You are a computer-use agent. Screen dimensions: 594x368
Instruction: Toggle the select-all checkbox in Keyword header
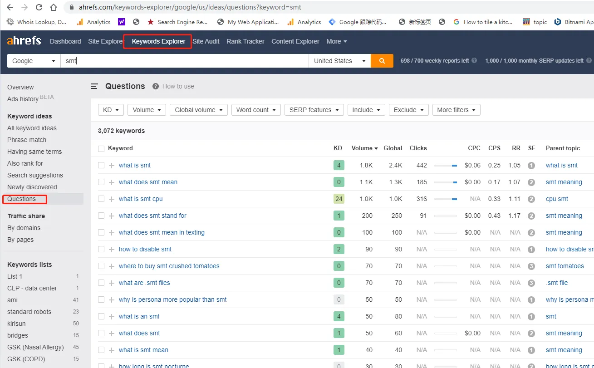pyautogui.click(x=101, y=148)
